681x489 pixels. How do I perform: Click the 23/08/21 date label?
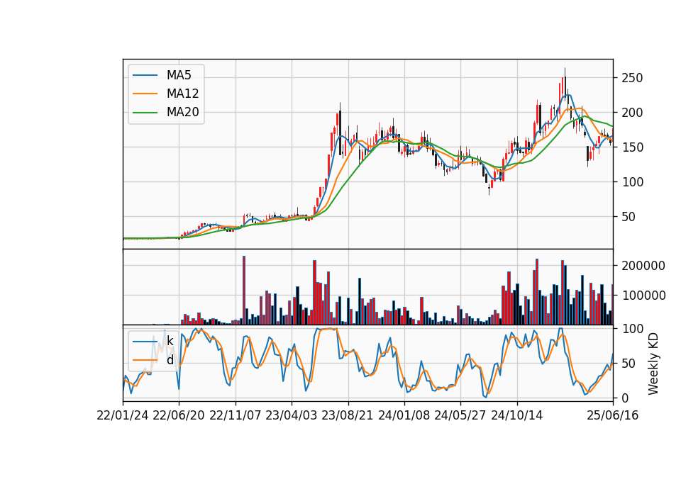pos(348,416)
